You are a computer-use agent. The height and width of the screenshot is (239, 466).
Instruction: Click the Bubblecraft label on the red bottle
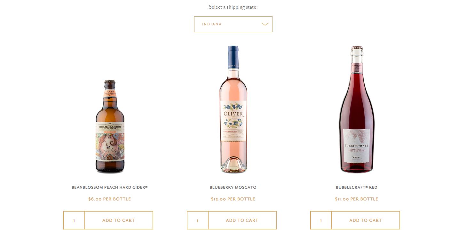(357, 146)
